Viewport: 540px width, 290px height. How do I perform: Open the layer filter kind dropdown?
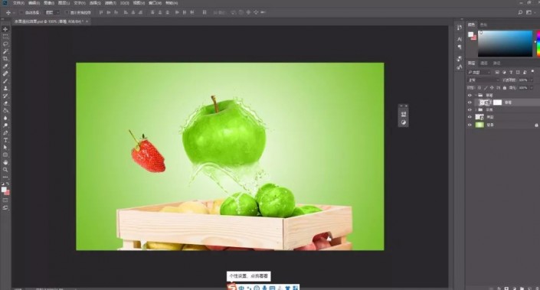point(479,72)
